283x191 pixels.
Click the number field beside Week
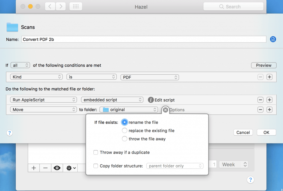click(x=213, y=164)
